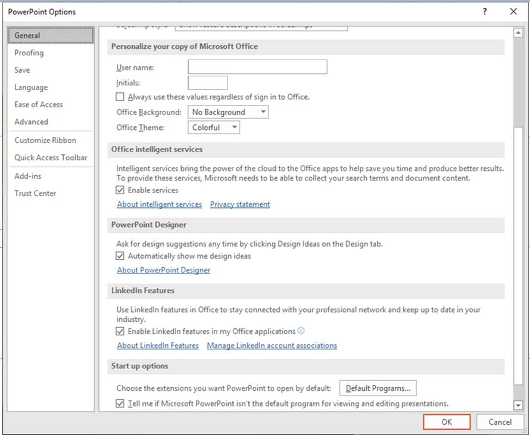This screenshot has height=435, width=530.
Task: Toggle default program notification checkbox
Action: (121, 404)
